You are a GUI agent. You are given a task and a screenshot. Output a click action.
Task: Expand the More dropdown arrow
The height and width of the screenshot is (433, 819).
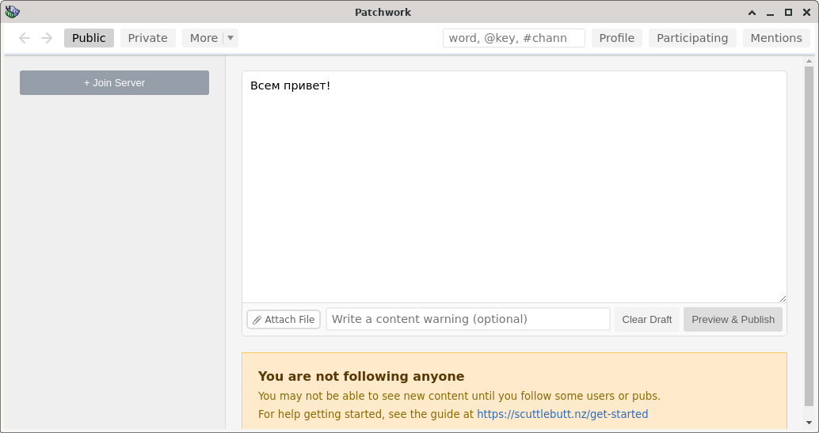tap(230, 38)
